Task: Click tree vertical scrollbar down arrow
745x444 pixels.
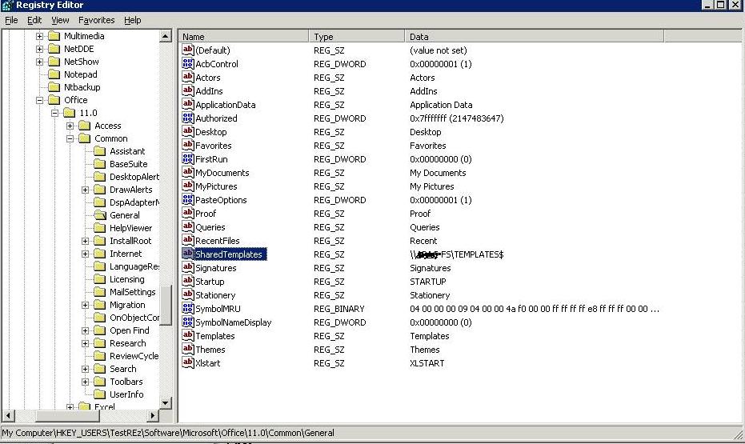Action: (x=166, y=403)
